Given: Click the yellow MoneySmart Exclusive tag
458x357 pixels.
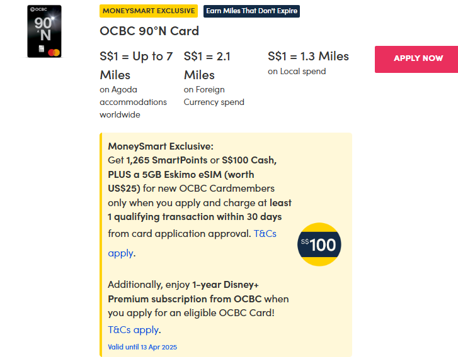Looking at the screenshot, I should [x=149, y=11].
